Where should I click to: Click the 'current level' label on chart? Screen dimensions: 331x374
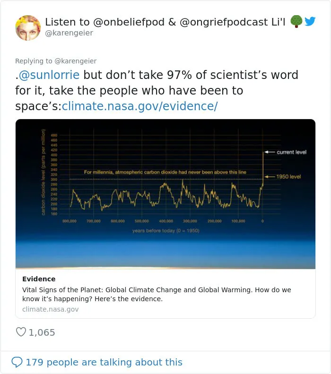tap(291, 152)
